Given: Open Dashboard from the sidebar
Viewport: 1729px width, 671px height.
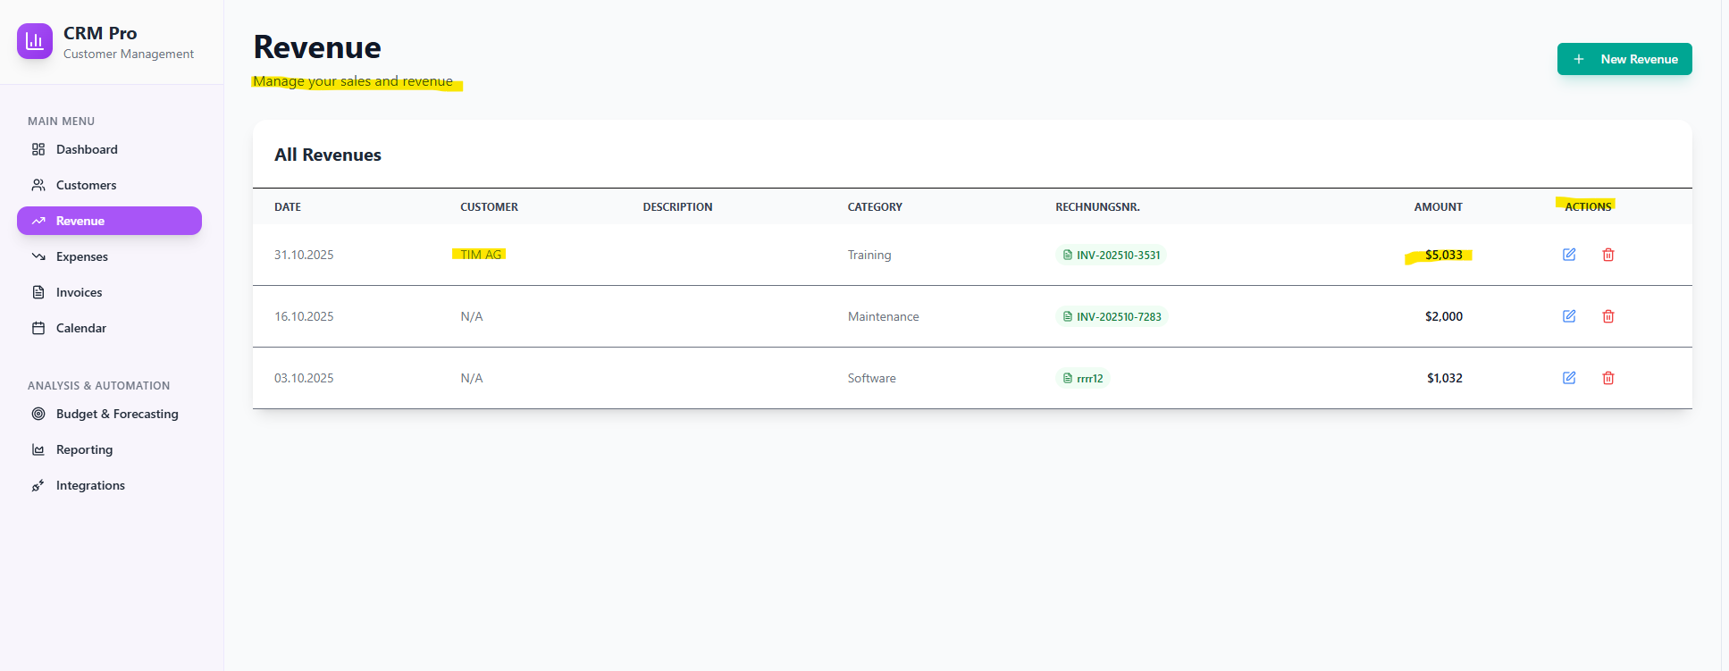Looking at the screenshot, I should pyautogui.click(x=109, y=149).
